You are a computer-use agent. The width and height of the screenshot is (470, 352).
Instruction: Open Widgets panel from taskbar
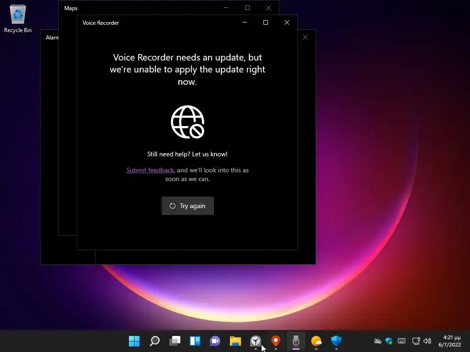(195, 341)
